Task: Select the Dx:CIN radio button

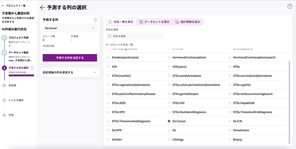Action: (x=229, y=121)
